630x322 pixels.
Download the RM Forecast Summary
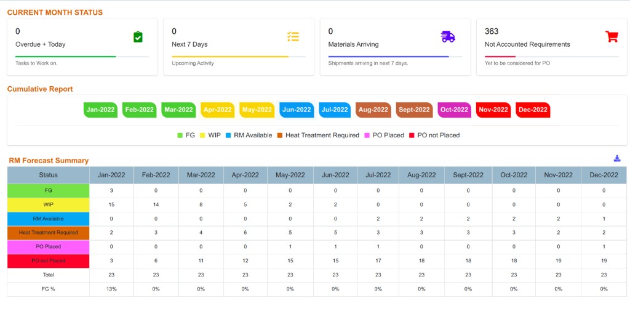(x=617, y=158)
